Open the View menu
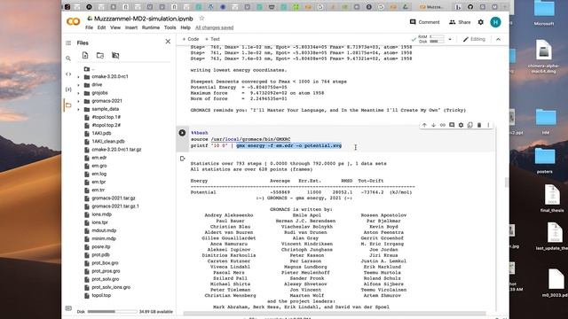Screen dimensions: 568x319 (x=115, y=27)
